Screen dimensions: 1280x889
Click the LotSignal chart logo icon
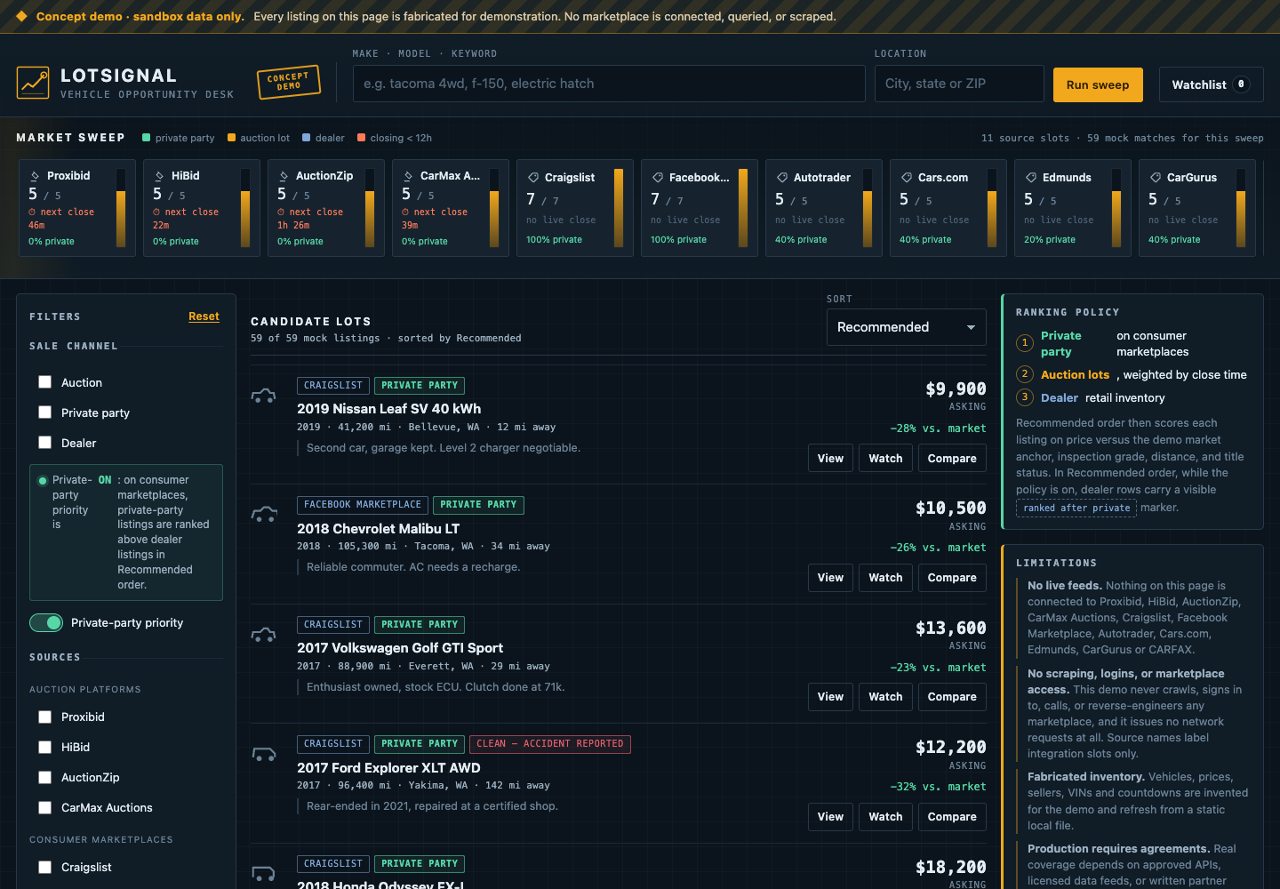pos(33,83)
